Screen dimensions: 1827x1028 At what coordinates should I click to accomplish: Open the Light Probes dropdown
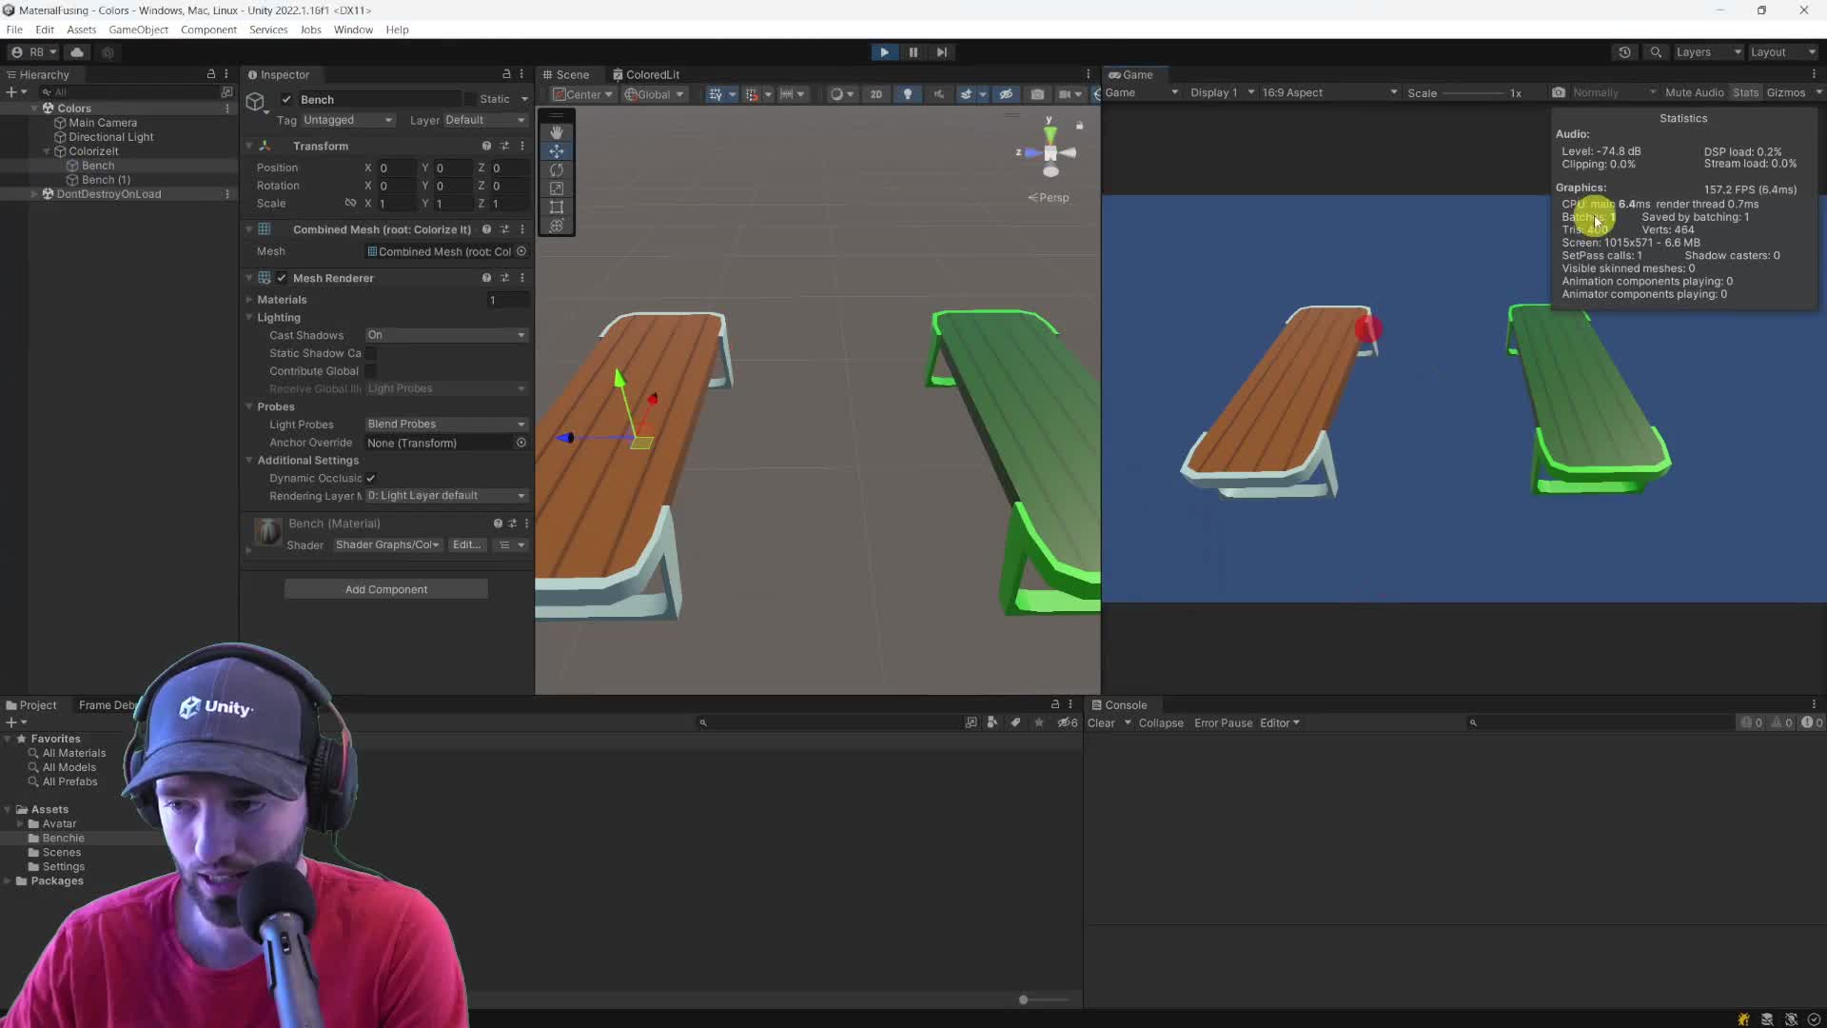coord(445,424)
